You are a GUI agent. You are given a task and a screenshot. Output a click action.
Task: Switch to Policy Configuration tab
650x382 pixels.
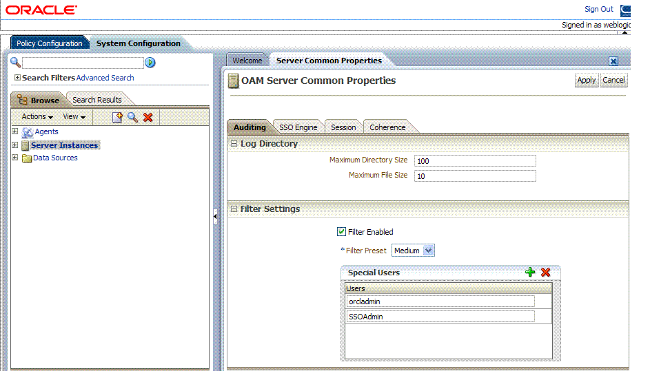point(50,43)
